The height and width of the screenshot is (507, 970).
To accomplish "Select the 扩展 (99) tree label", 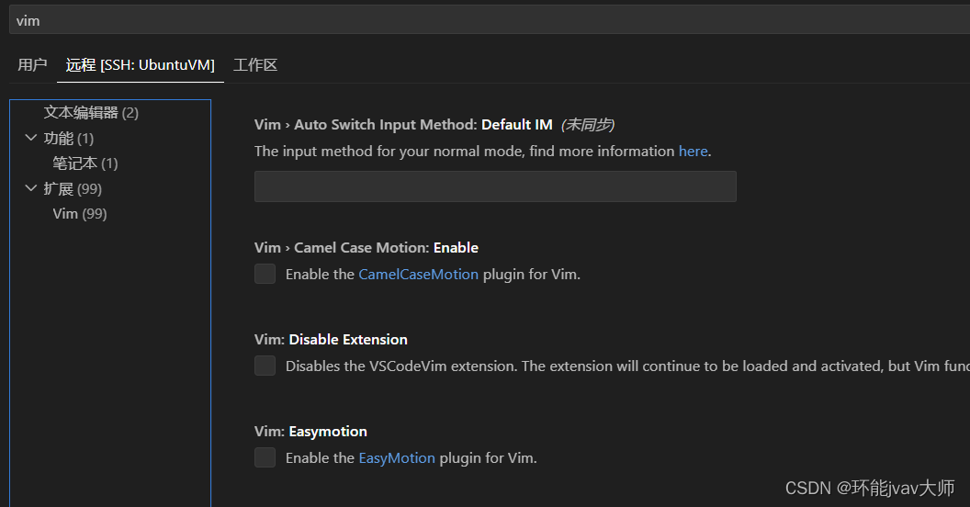I will (x=73, y=188).
